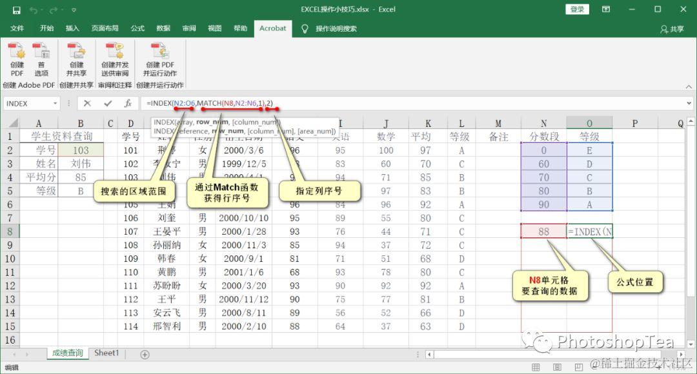This screenshot has height=374, width=697.
Task: Click the 学生资料查询 title cell
Action: pyautogui.click(x=62, y=136)
